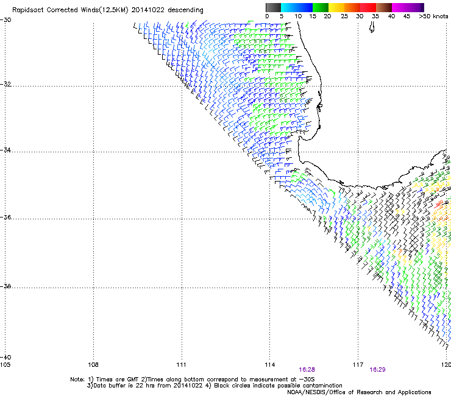451x396 pixels.
Task: Select the yellow 20–25 knots legend segment
Action: [336, 7]
